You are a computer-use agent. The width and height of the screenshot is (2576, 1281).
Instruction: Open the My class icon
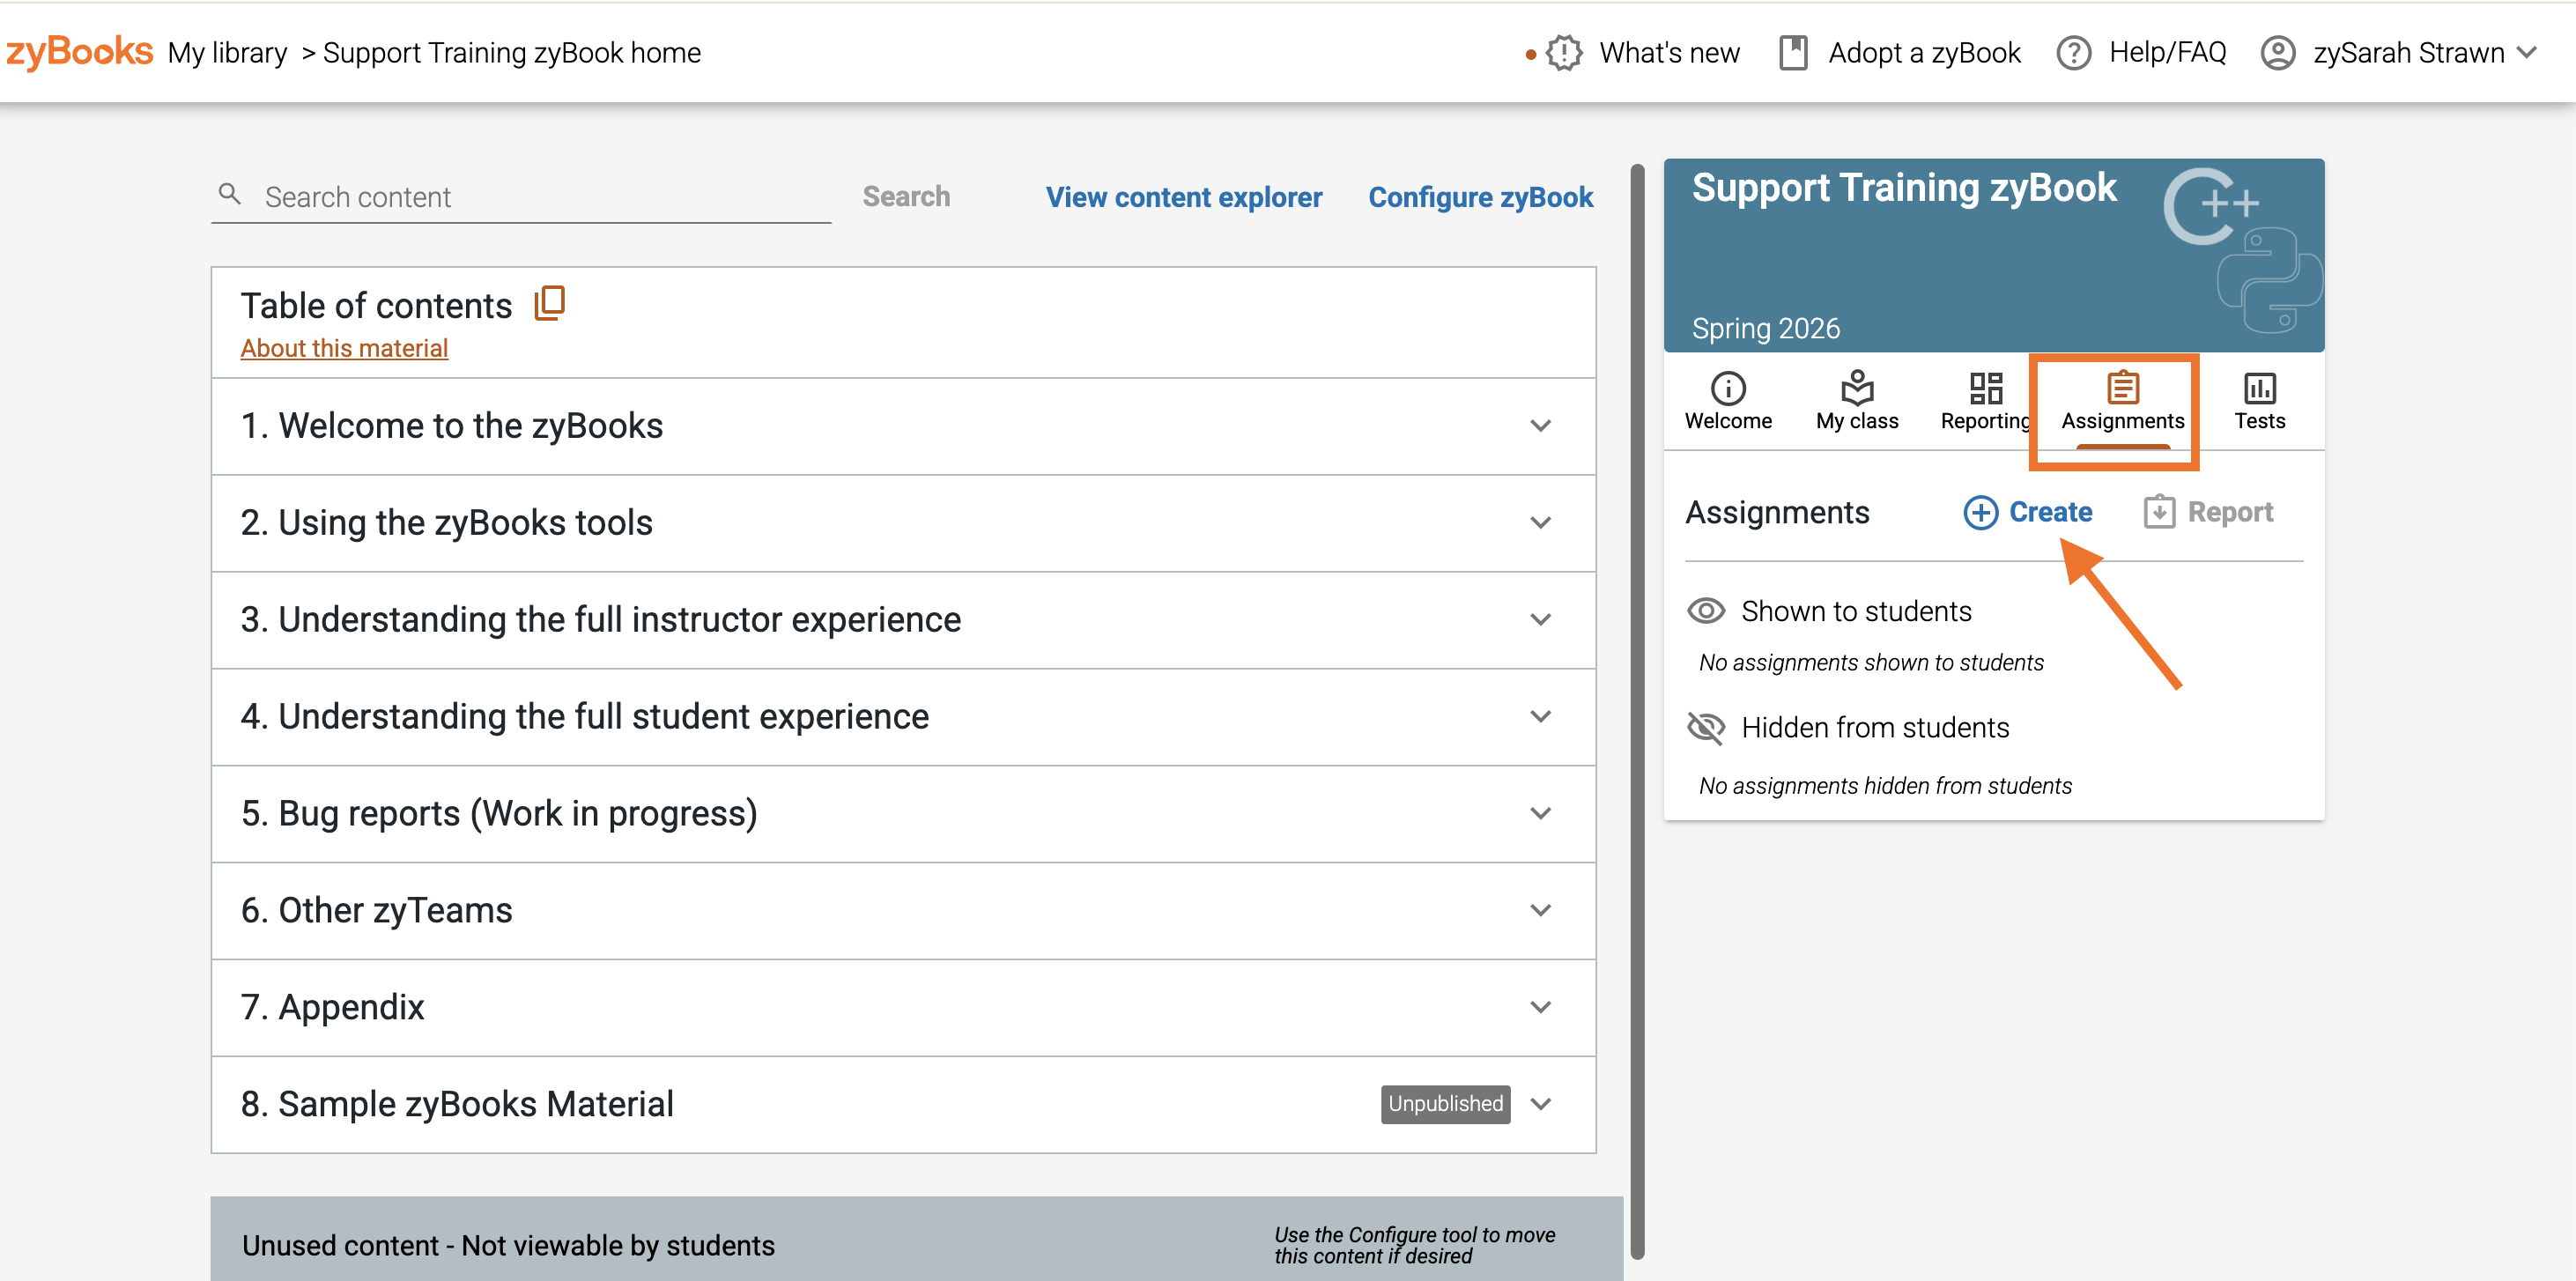(1856, 387)
